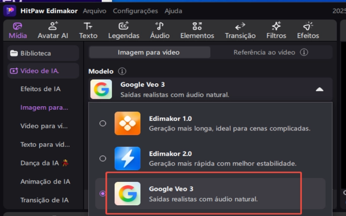Image resolution: width=346 pixels, height=216 pixels.
Task: Collapse the Modelo dropdown arrow
Action: pyautogui.click(x=319, y=89)
